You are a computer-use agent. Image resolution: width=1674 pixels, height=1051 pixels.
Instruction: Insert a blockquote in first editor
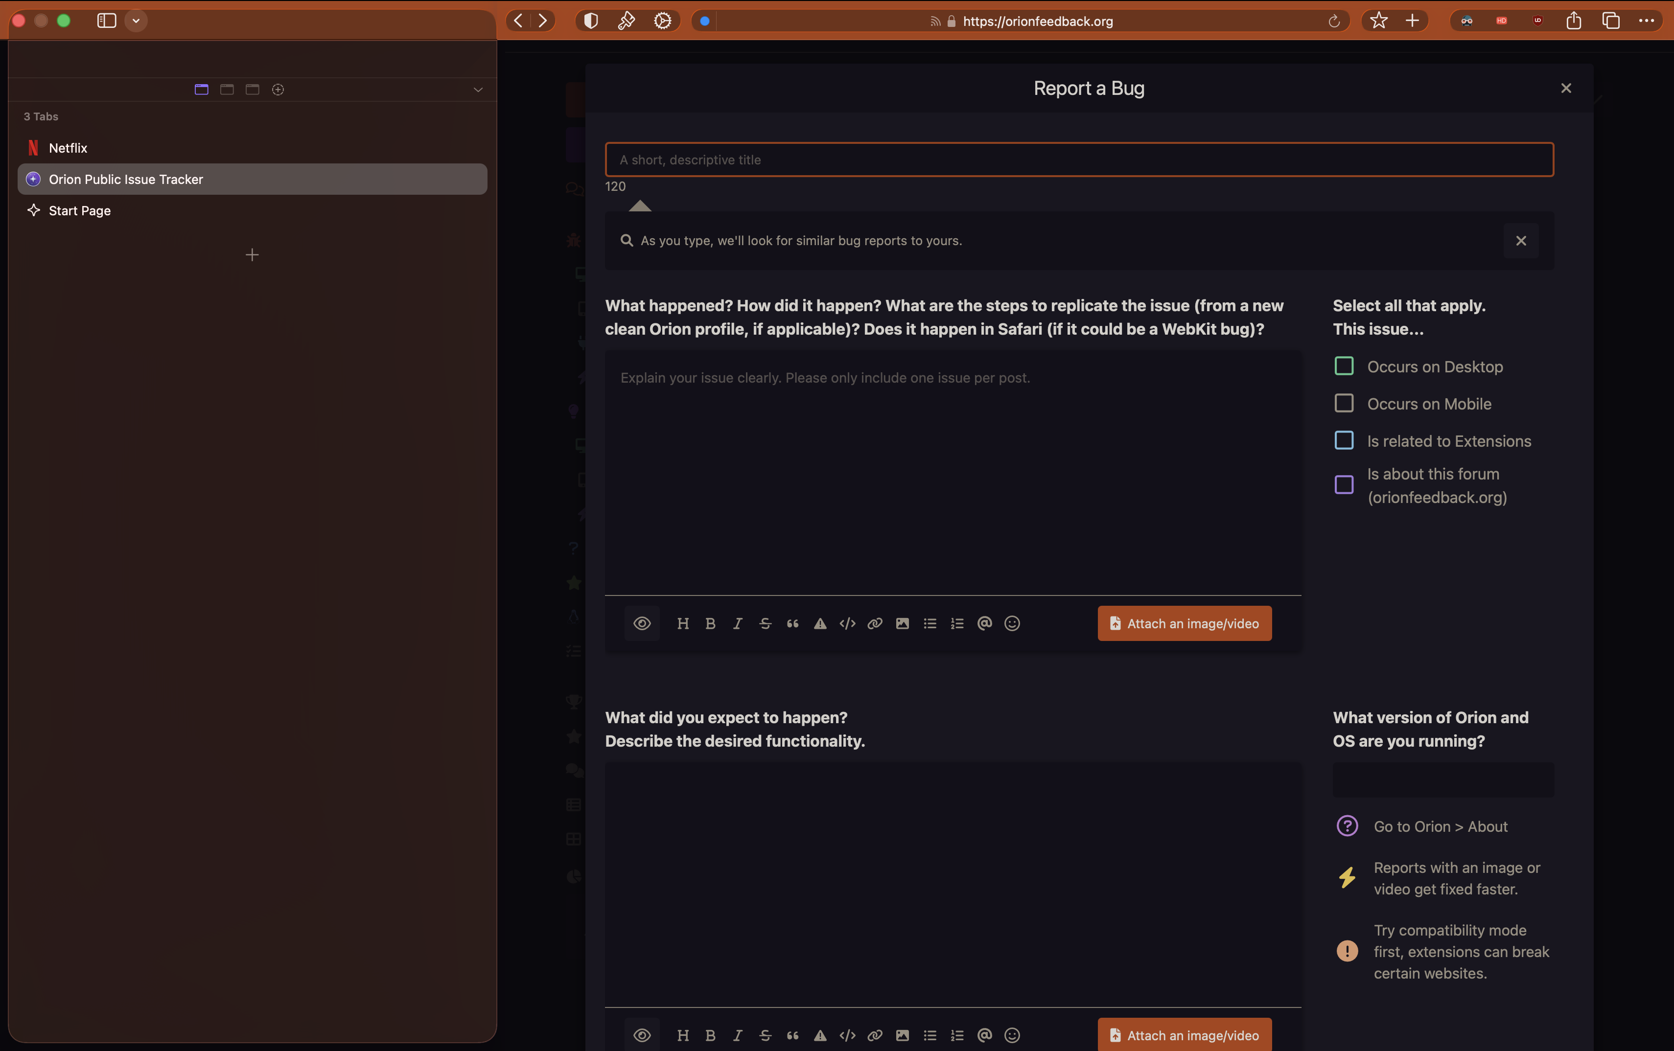[x=792, y=623]
